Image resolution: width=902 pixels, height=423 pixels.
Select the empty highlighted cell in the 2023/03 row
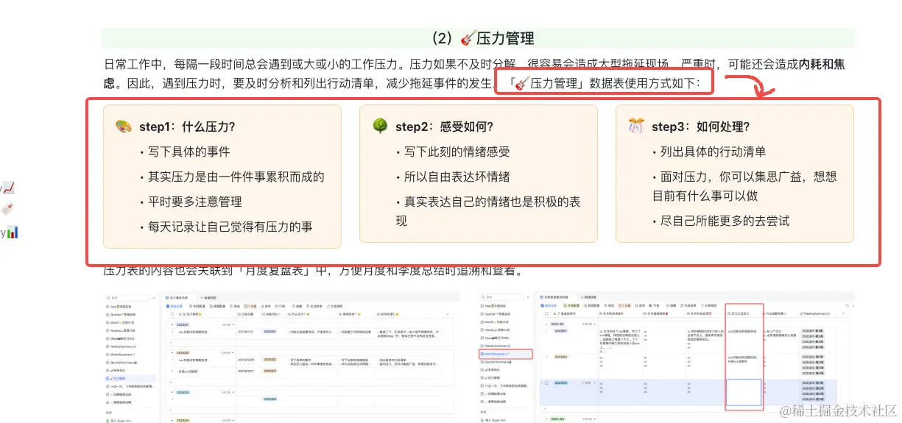coord(744,392)
